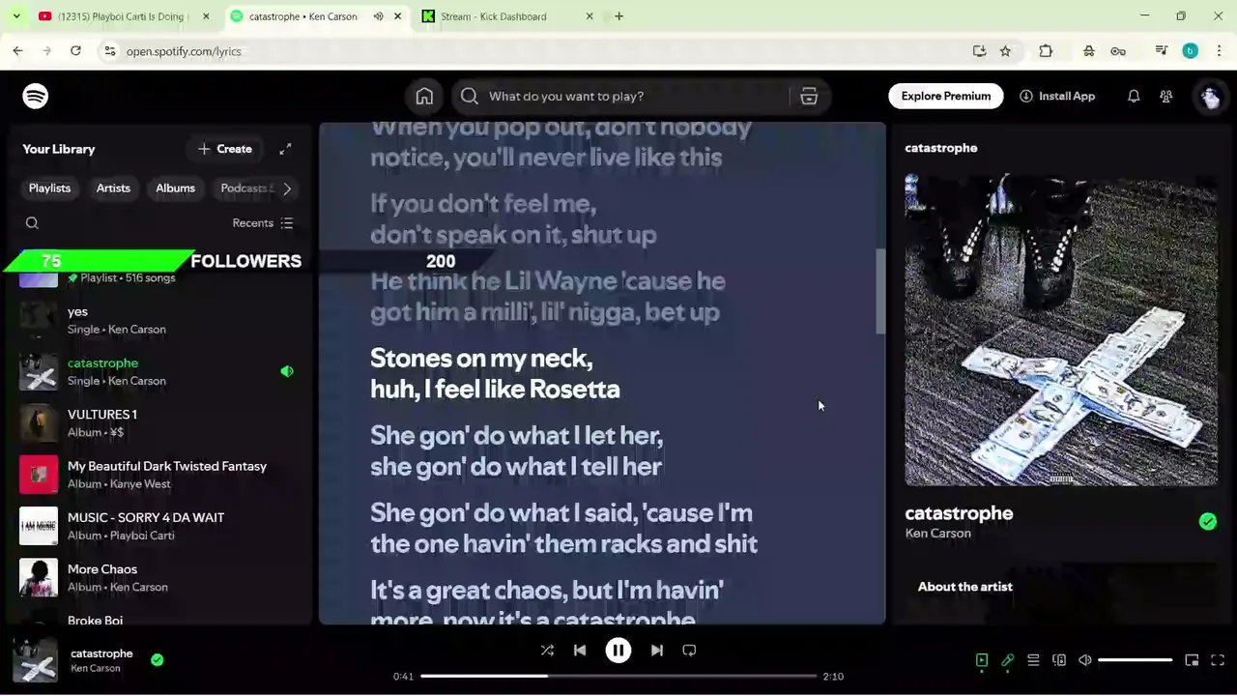Filter library by Playlists
The image size is (1237, 696).
click(x=49, y=188)
